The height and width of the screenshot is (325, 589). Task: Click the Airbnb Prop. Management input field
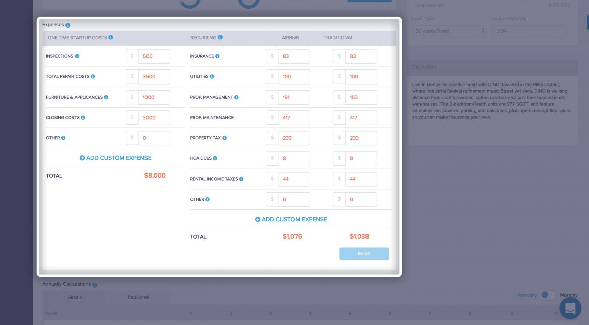pyautogui.click(x=293, y=97)
